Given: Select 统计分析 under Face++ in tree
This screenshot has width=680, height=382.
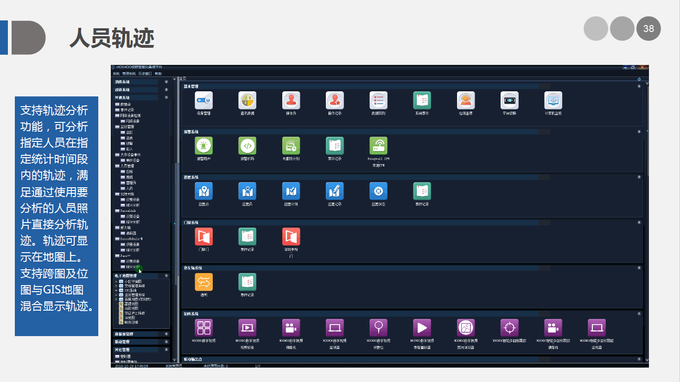Looking at the screenshot, I should pos(133,267).
